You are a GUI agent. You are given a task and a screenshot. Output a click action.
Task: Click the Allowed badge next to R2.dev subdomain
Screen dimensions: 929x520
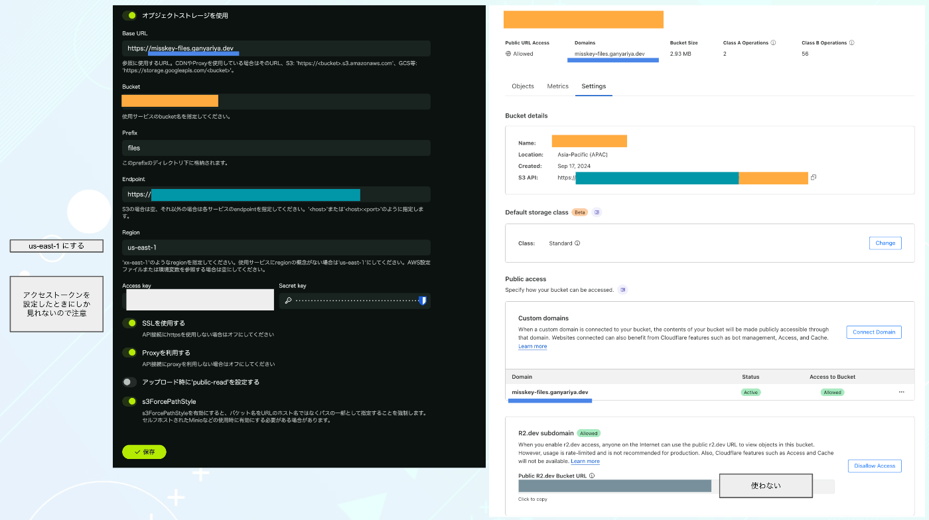point(589,433)
